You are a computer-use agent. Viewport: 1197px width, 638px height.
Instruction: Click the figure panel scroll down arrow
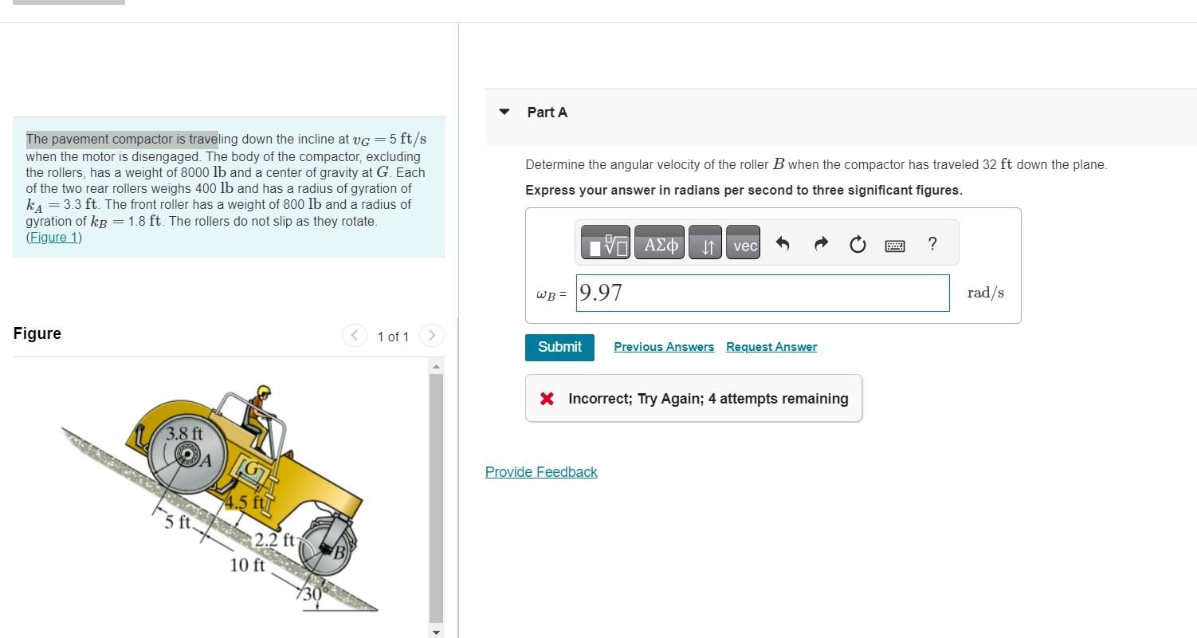(x=436, y=632)
